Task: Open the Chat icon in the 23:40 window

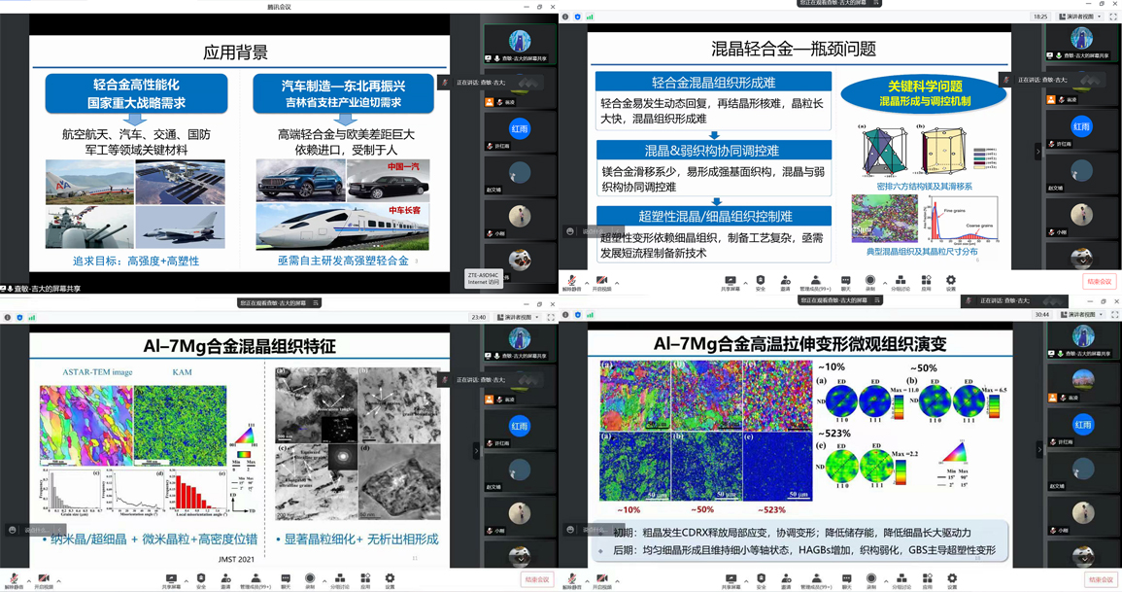Action: coord(286,578)
